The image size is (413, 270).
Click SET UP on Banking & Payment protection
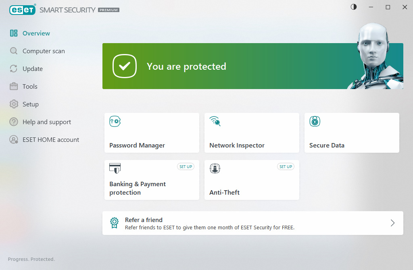point(186,166)
